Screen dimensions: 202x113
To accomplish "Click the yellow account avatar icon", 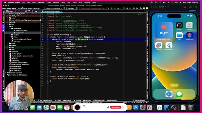I will [x=144, y=8].
